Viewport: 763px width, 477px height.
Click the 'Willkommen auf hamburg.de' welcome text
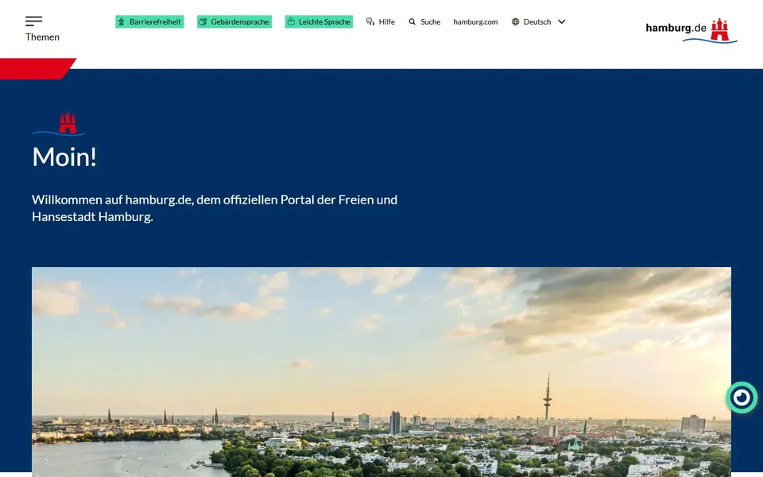(215, 207)
